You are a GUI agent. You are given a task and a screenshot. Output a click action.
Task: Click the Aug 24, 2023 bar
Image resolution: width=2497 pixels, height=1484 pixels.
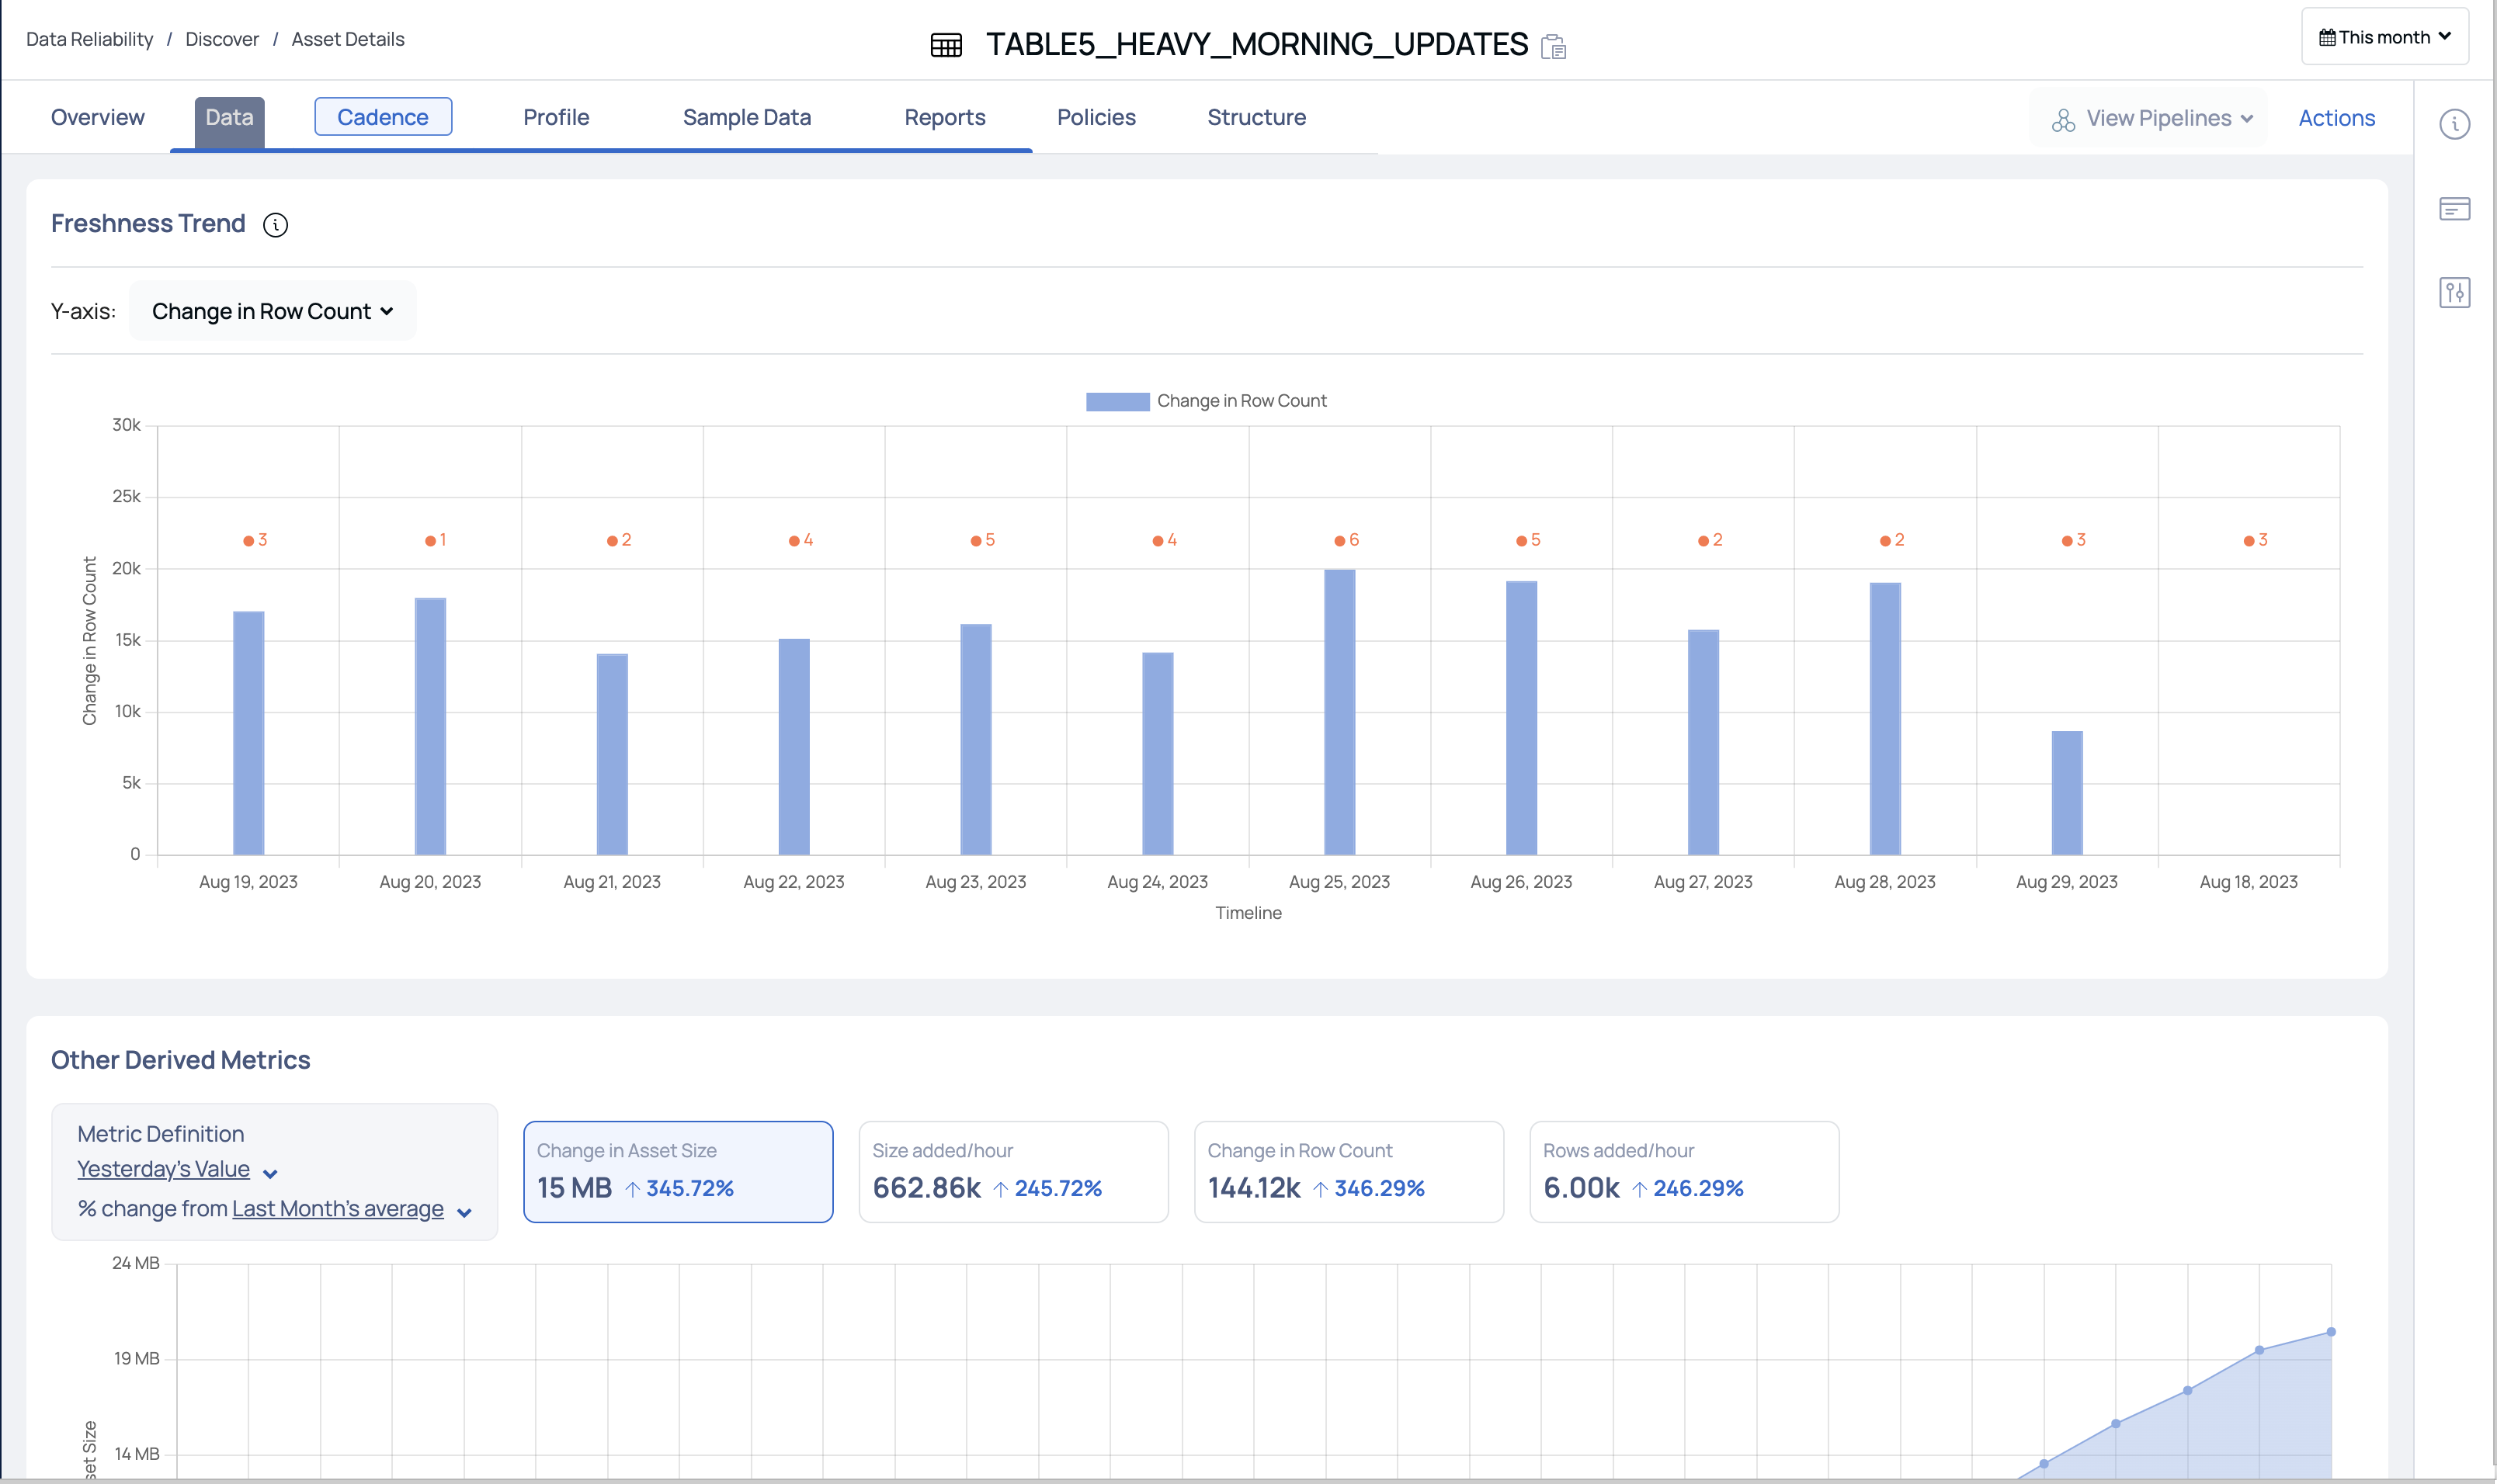1158,754
